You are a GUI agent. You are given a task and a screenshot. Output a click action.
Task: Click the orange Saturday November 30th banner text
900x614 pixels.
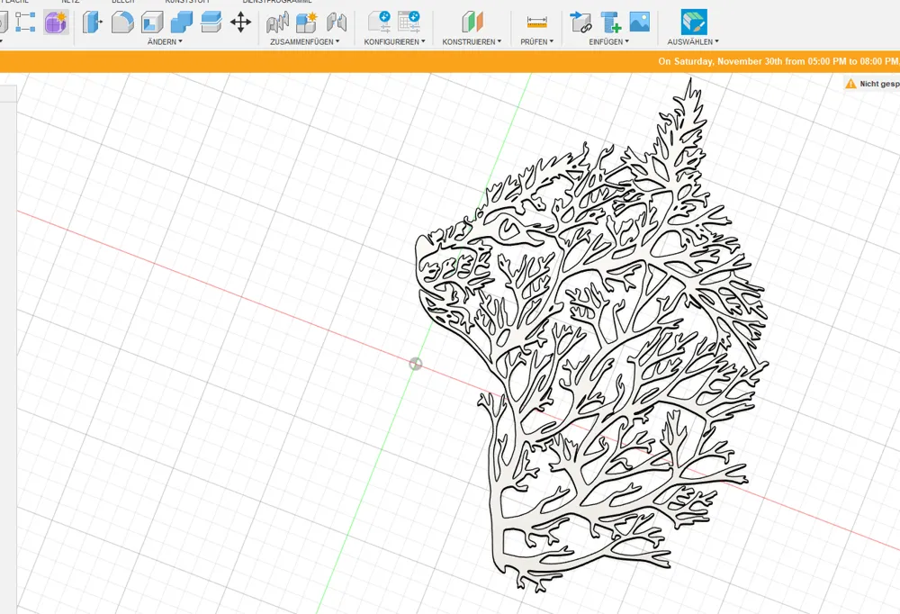pyautogui.click(x=778, y=61)
